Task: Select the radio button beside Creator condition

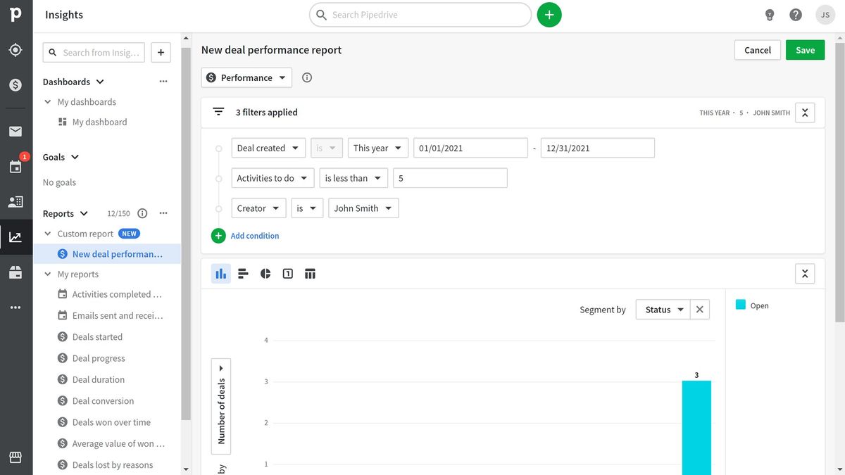Action: point(218,208)
